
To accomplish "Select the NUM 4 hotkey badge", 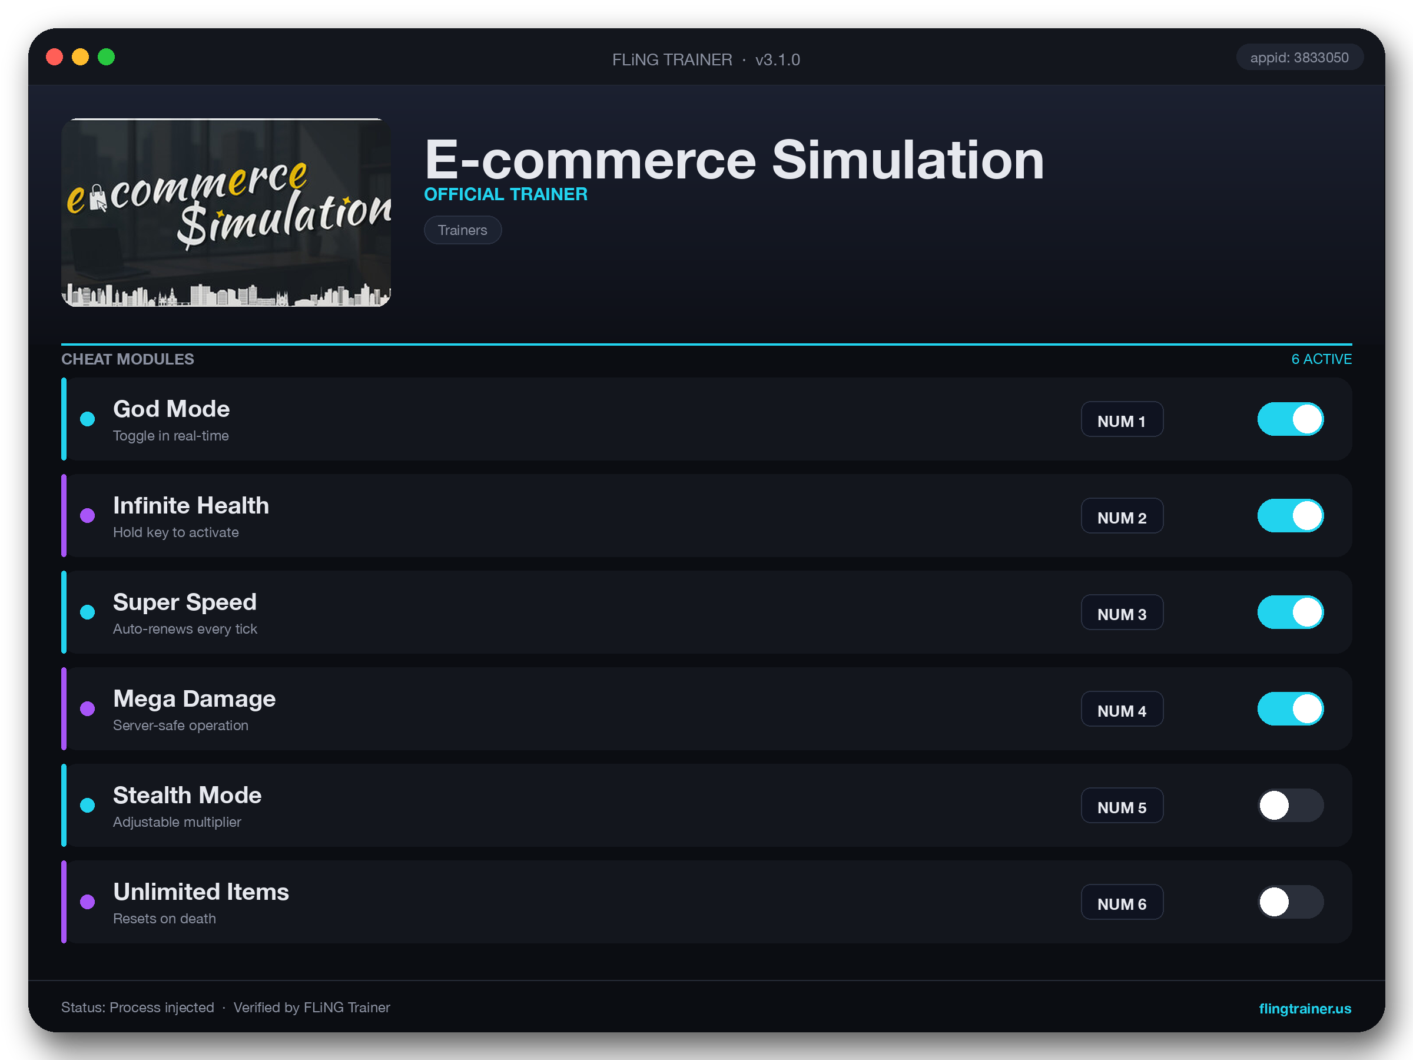I will point(1122,708).
